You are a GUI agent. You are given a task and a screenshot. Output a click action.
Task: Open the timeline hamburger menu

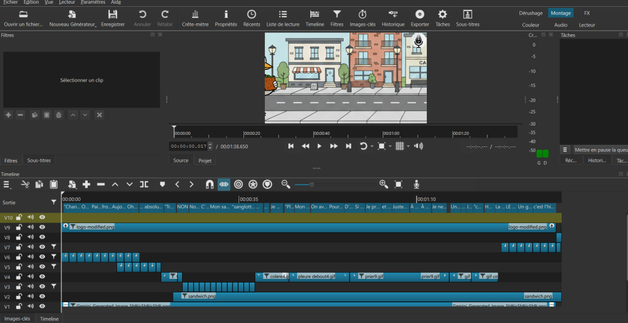click(x=7, y=184)
